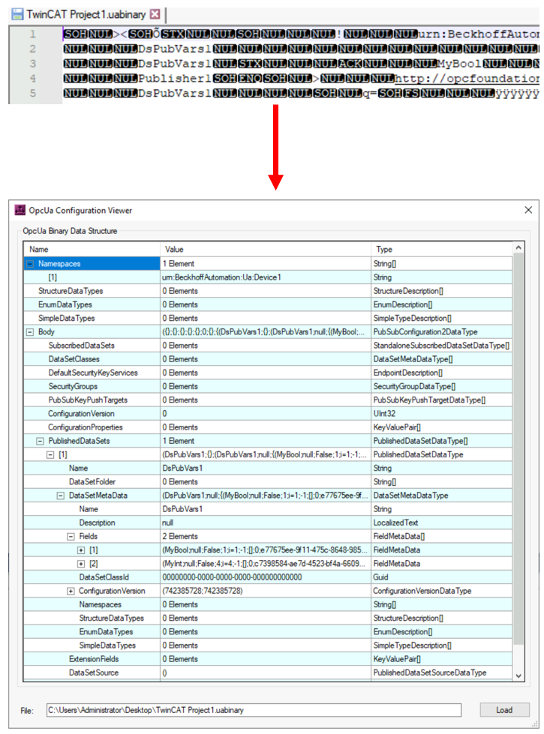This screenshot has height=734, width=544.
Task: Click type ConfigurationVersionDataType
Action: (x=422, y=591)
